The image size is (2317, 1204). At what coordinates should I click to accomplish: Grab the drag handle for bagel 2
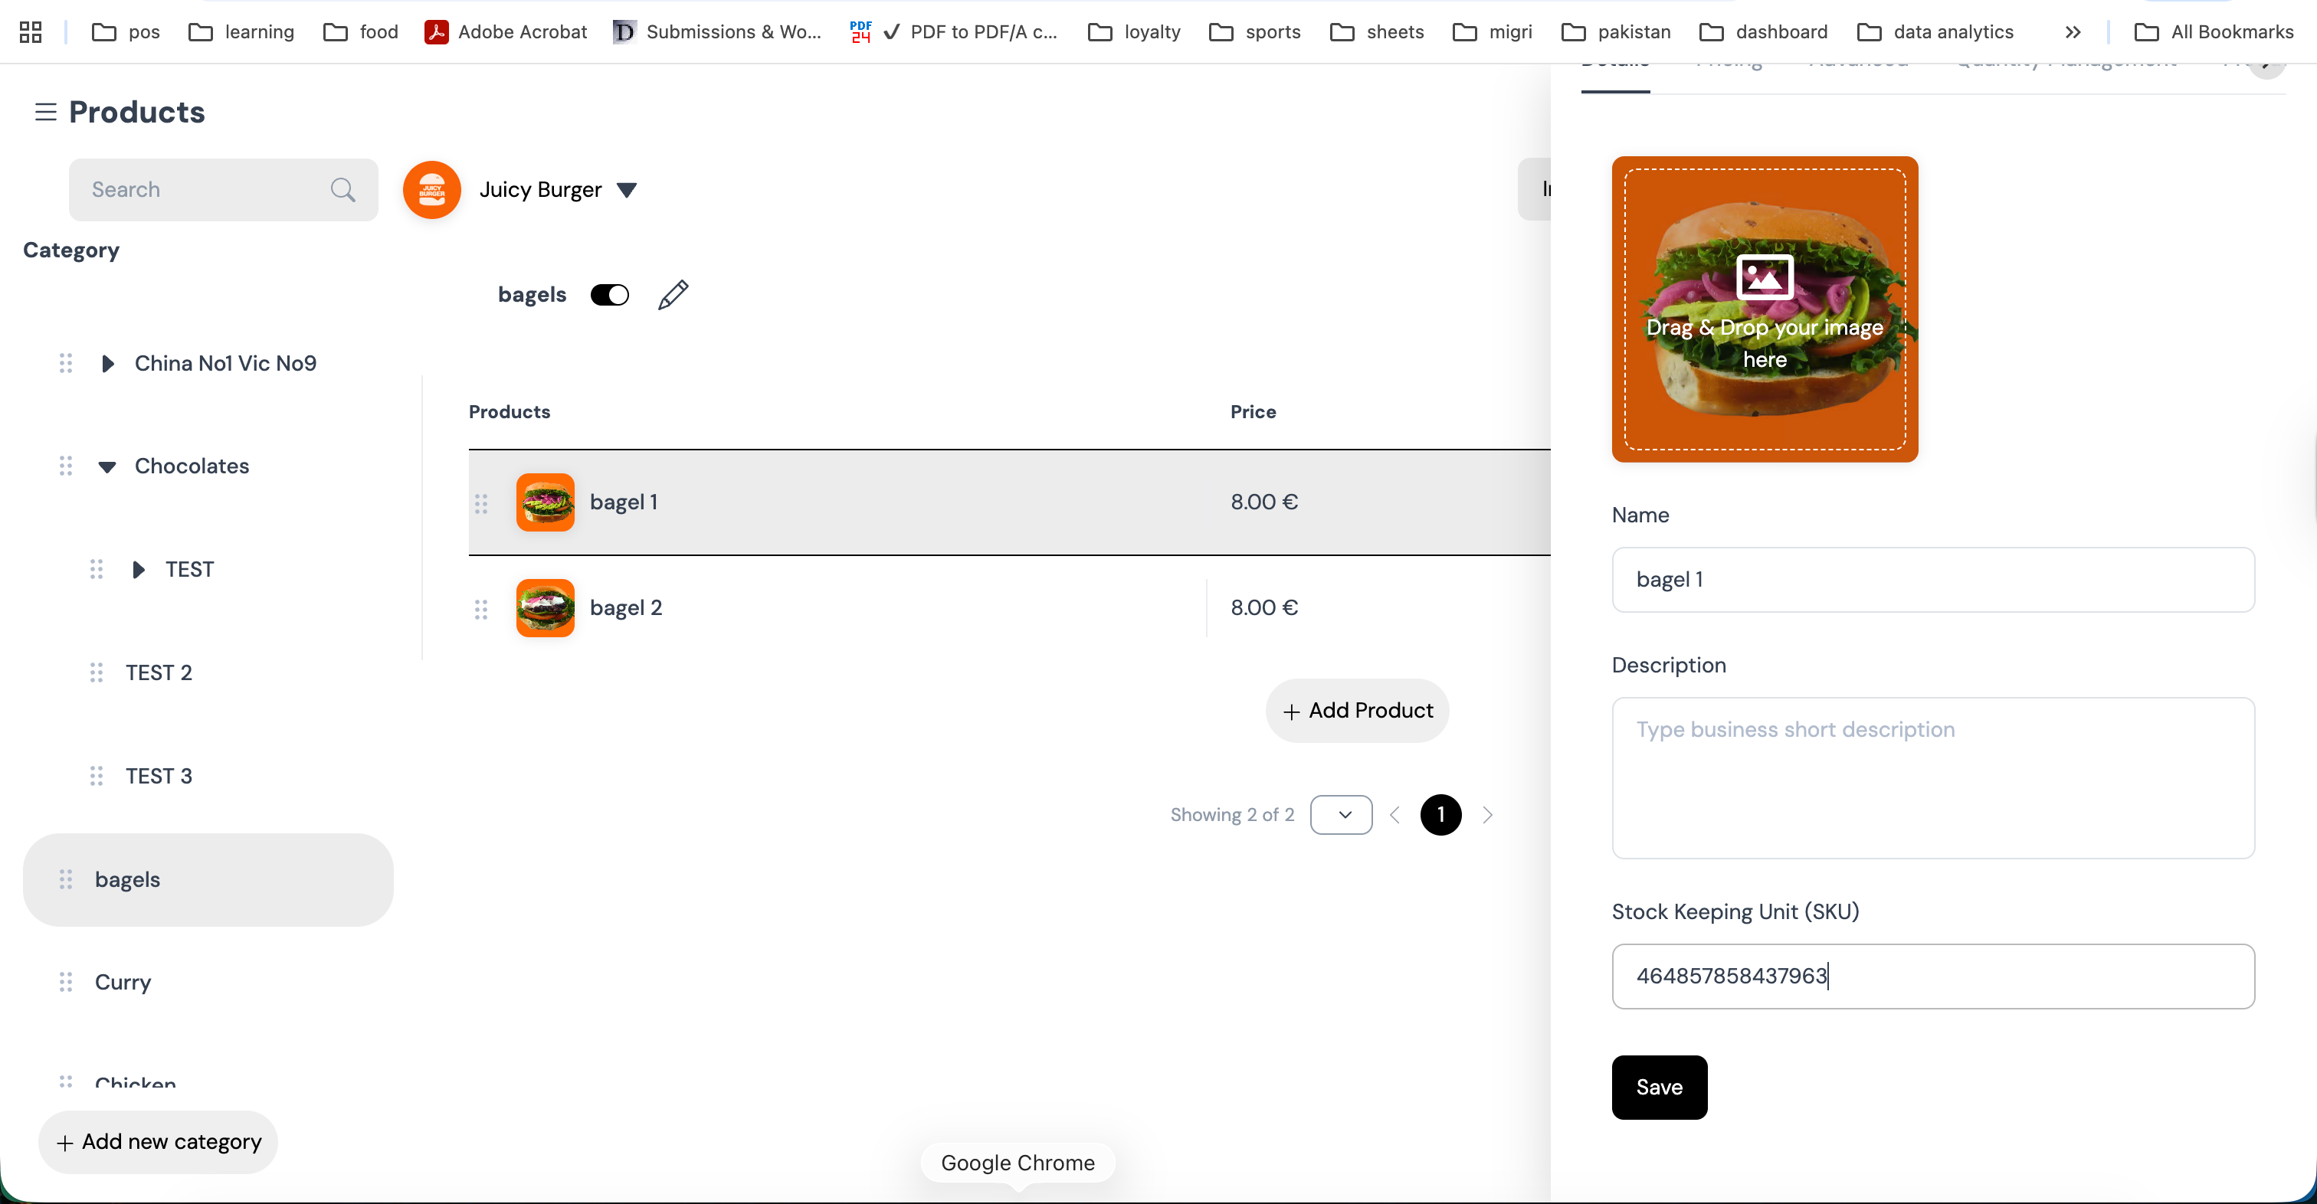pos(481,609)
